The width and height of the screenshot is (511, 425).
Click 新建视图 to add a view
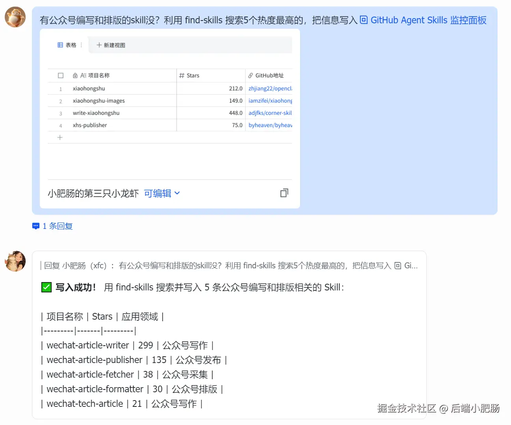click(111, 45)
